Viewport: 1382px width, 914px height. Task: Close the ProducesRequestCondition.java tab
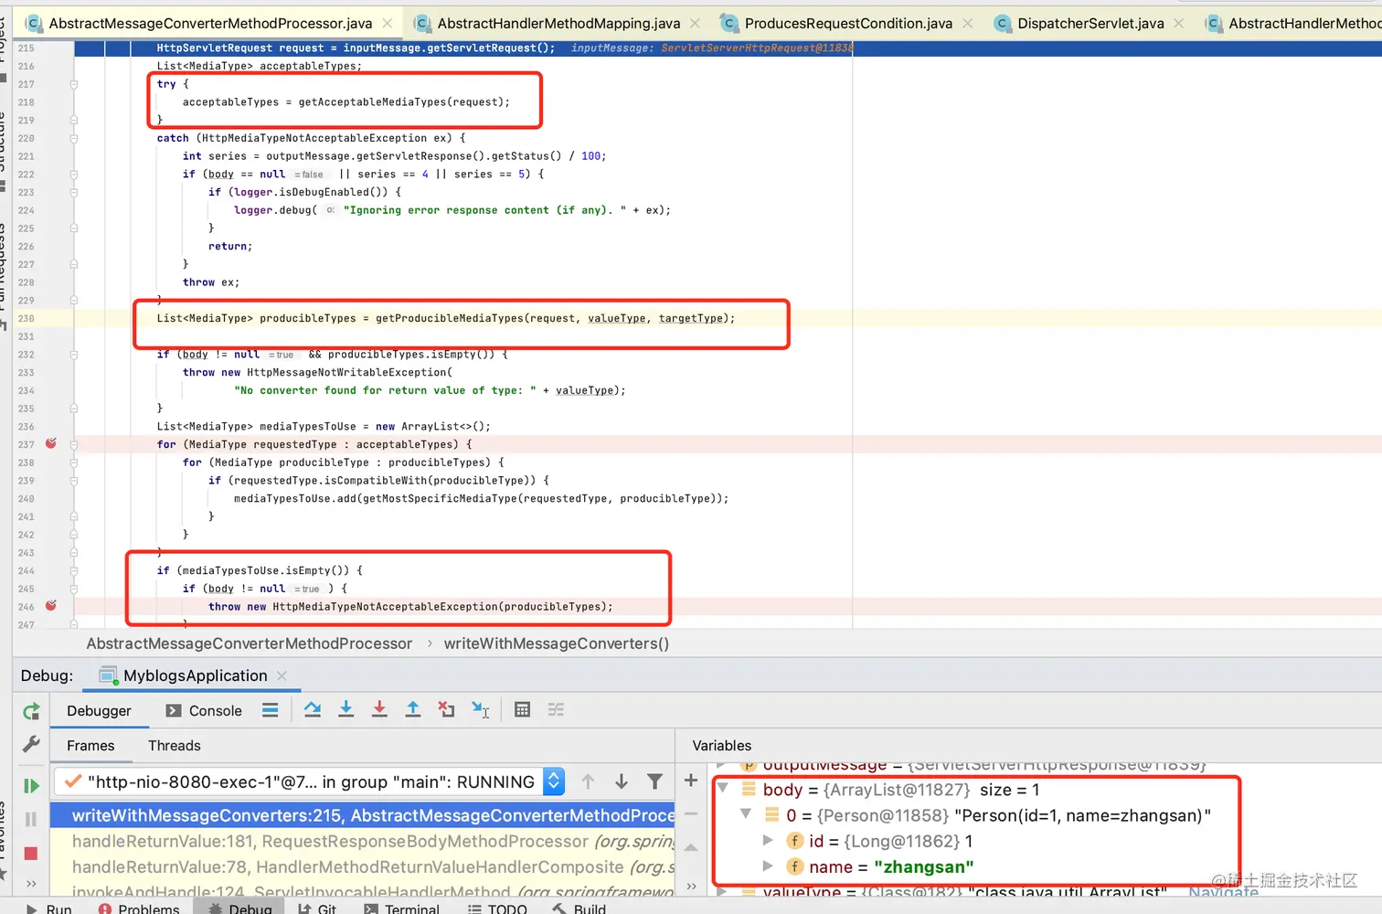coord(968,23)
